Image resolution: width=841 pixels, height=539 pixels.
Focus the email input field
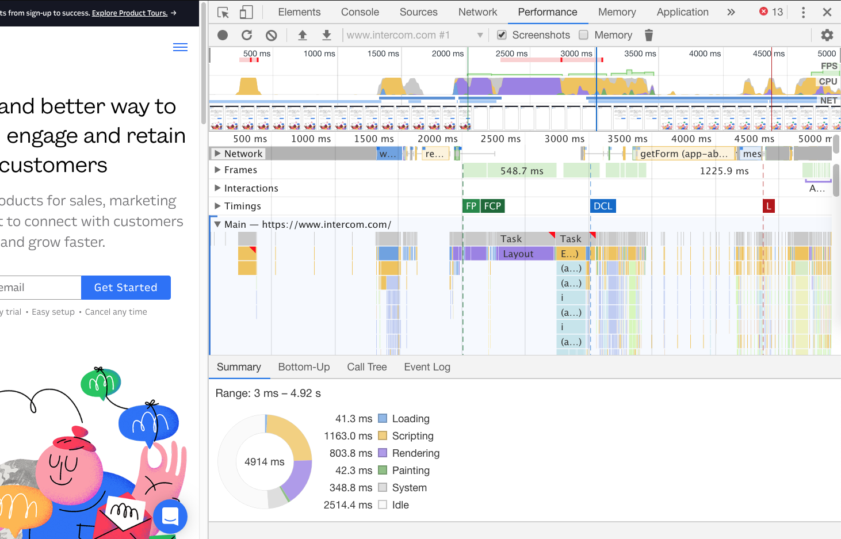40,288
